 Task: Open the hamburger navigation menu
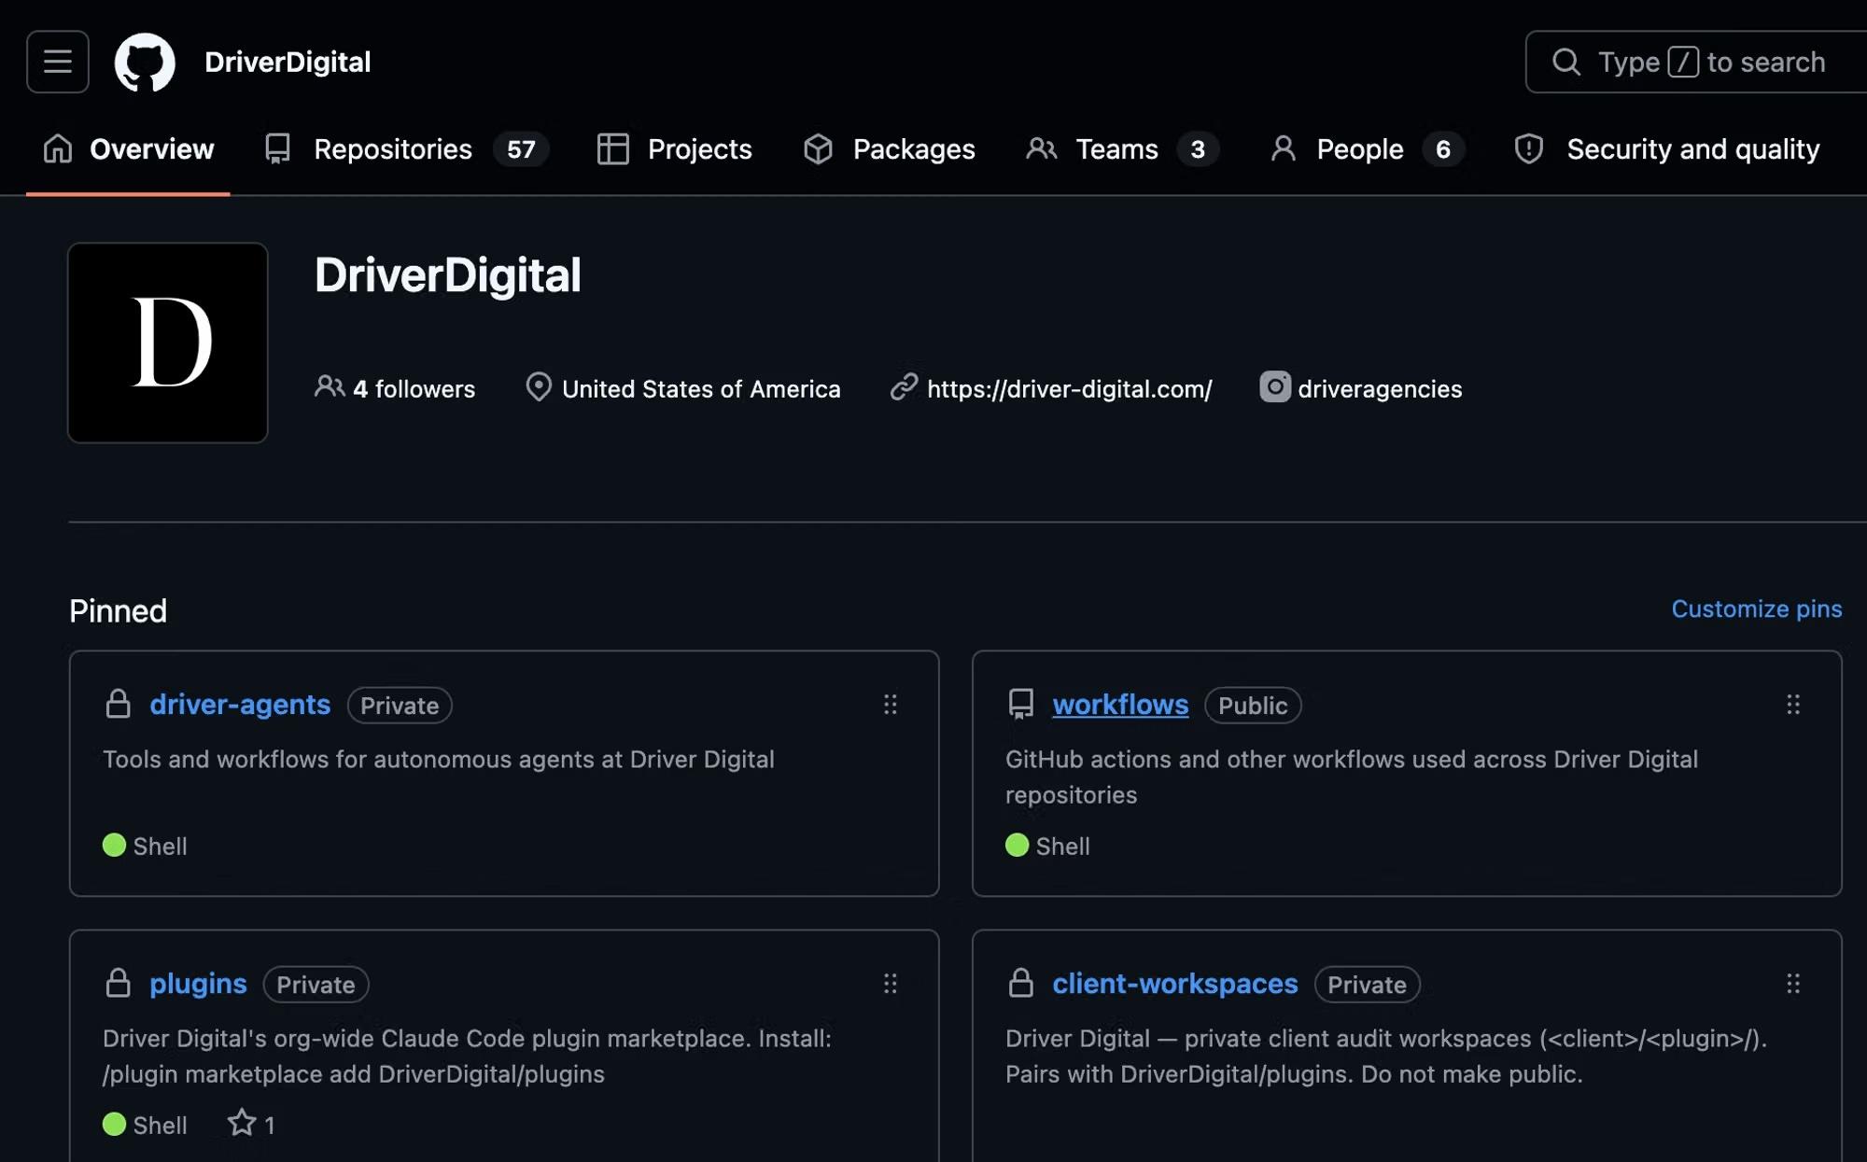point(58,62)
